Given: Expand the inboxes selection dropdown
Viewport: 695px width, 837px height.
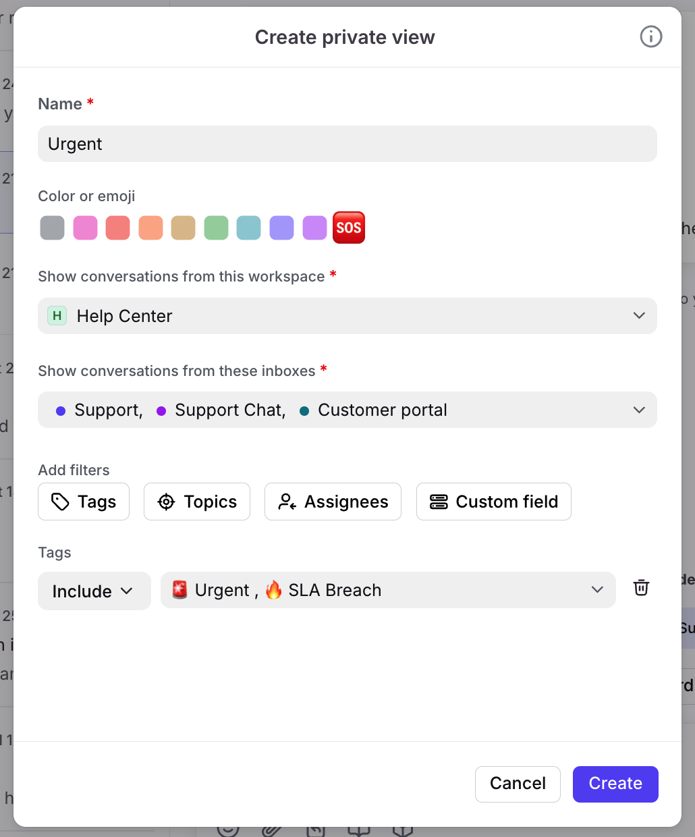Looking at the screenshot, I should [x=347, y=410].
